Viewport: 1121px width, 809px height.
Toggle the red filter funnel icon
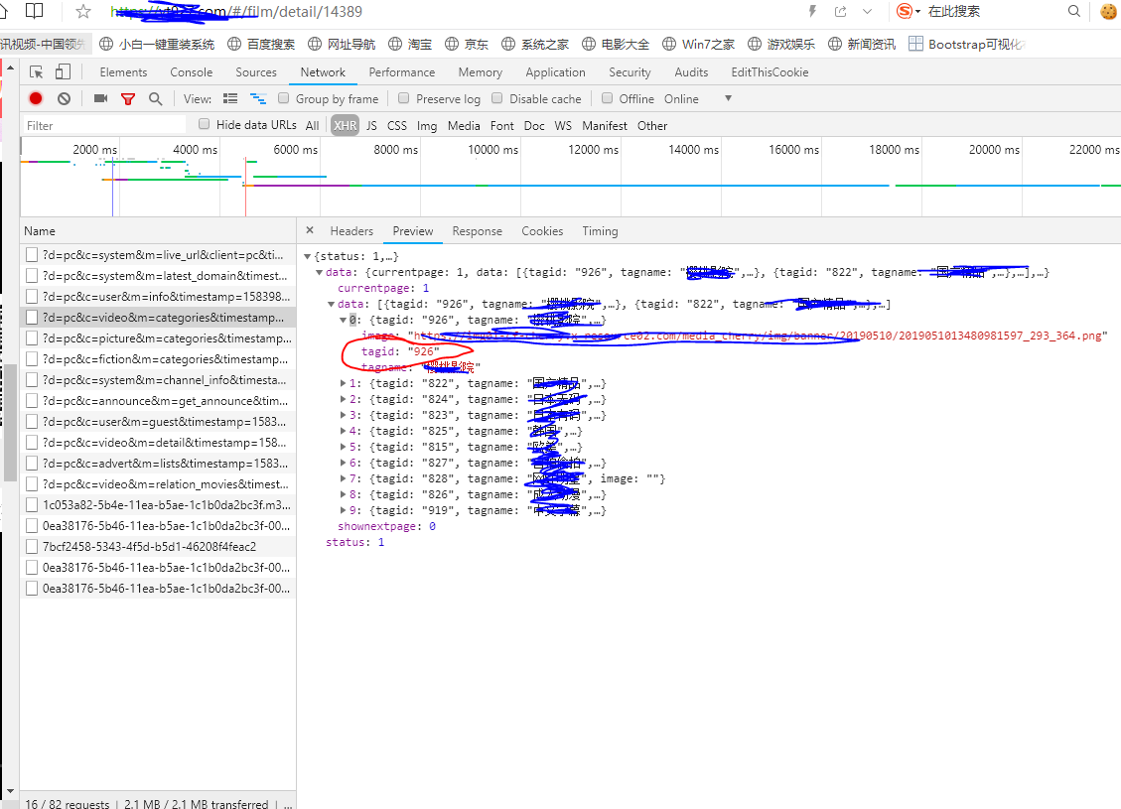pyautogui.click(x=128, y=98)
